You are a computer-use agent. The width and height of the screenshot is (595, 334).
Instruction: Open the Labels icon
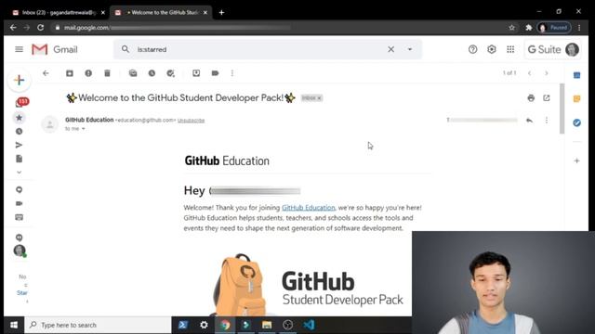[215, 73]
